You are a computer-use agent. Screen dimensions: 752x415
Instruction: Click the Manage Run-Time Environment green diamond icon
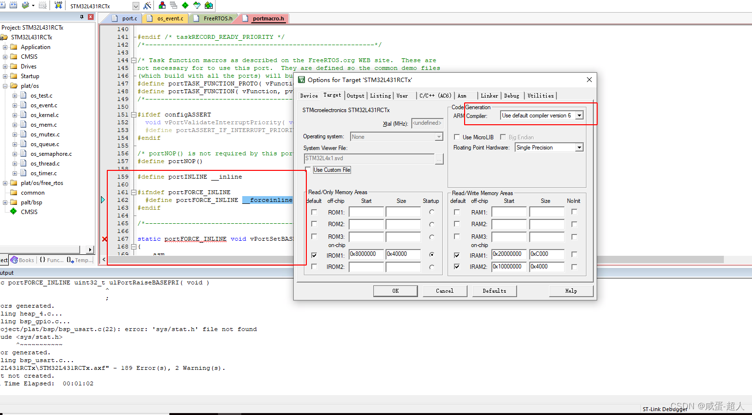coord(185,5)
